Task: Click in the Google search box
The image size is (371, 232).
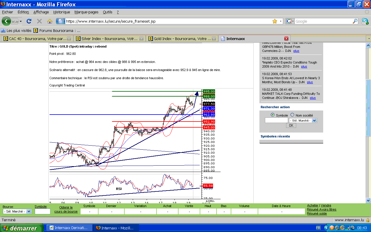Action: point(323,21)
